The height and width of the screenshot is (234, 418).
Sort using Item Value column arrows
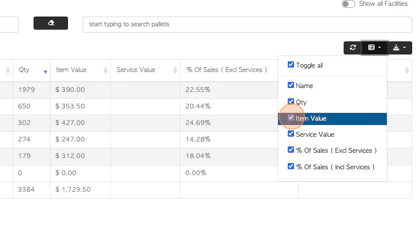pos(105,70)
